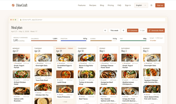Screen dimensions: 176x104
Task: Click 'Lentil Soup' meal title
Action: (x=62, y=82)
